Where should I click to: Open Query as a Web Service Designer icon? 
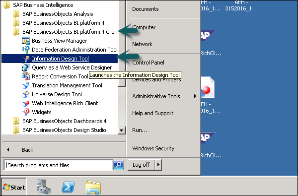point(26,67)
